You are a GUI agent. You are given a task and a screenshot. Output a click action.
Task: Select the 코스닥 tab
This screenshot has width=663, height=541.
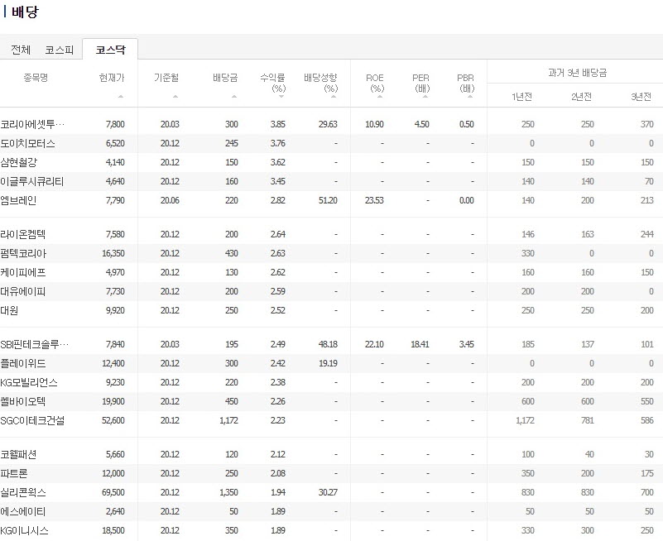pyautogui.click(x=110, y=50)
